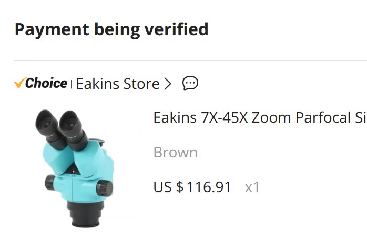Click the bold Choice badge text
Viewport: 367px width, 249px height.
[46, 83]
